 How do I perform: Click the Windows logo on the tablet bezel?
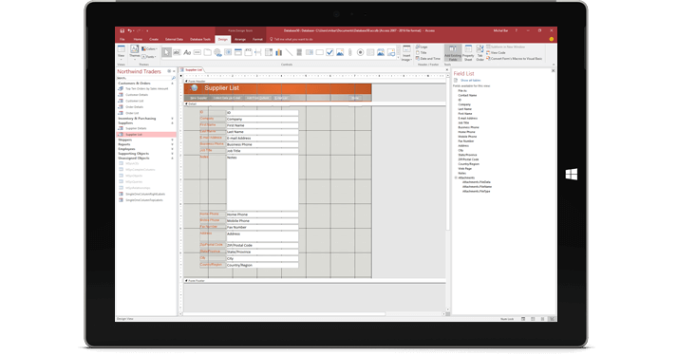(x=572, y=174)
